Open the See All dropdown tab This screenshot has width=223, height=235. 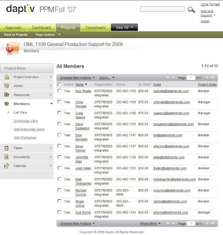(x=124, y=28)
